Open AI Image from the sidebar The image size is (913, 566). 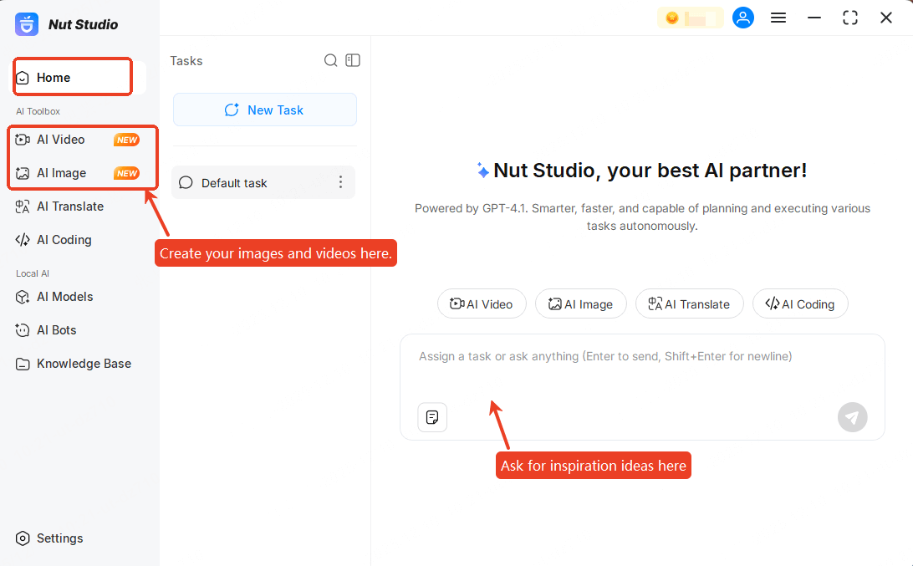(x=63, y=173)
